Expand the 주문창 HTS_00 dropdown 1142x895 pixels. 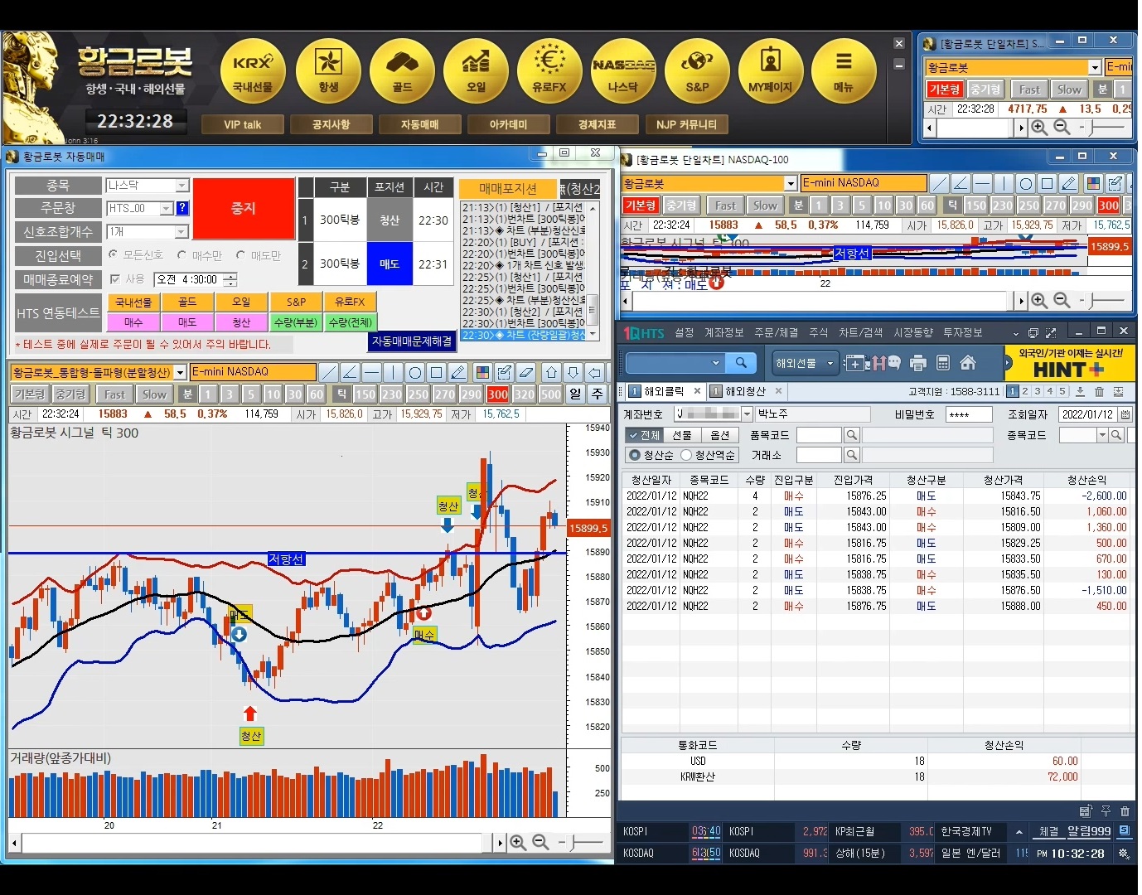click(x=167, y=208)
